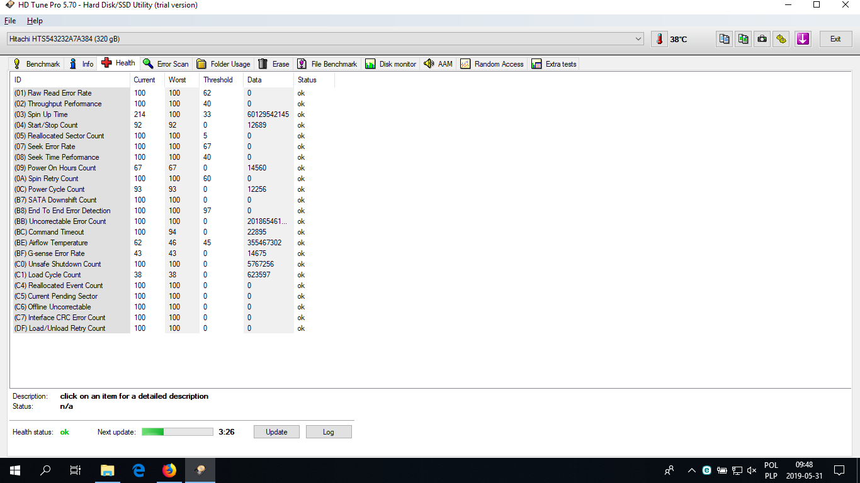Select the Start/Stop Count attribute
860x483 pixels.
click(173, 125)
